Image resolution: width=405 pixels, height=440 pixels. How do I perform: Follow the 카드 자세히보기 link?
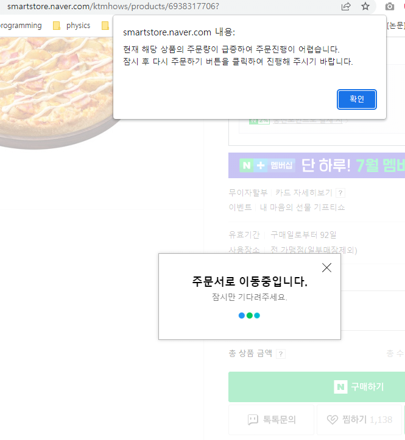[303, 193]
